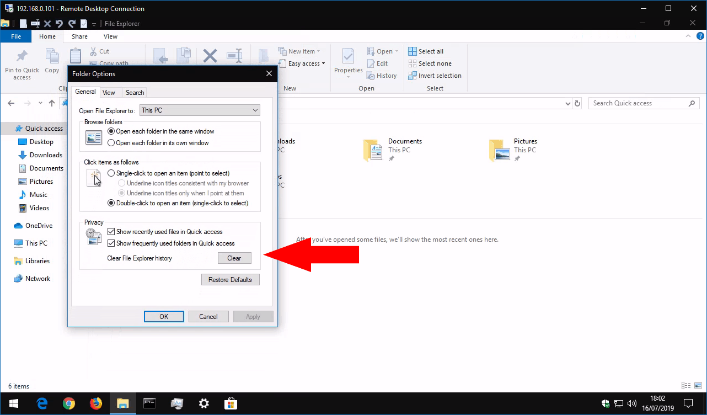The height and width of the screenshot is (415, 707).
Task: Click the Edit icon in Open group
Action: [x=372, y=63]
